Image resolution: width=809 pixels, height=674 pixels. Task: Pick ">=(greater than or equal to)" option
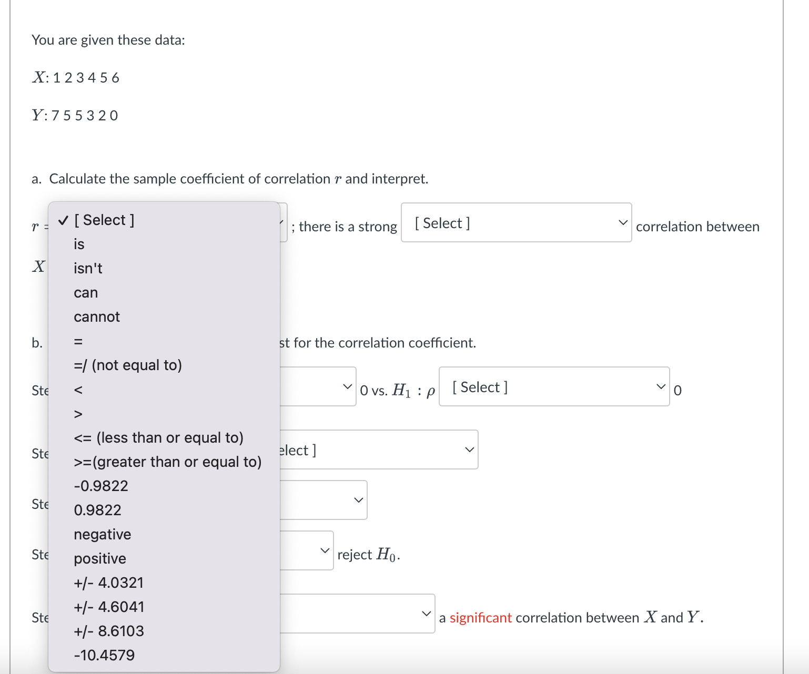pyautogui.click(x=167, y=462)
